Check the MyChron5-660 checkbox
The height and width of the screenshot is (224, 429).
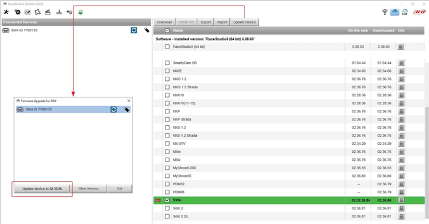[x=167, y=168]
